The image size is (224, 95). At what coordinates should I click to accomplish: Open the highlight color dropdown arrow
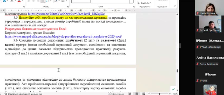pyautogui.click(x=15, y=1)
